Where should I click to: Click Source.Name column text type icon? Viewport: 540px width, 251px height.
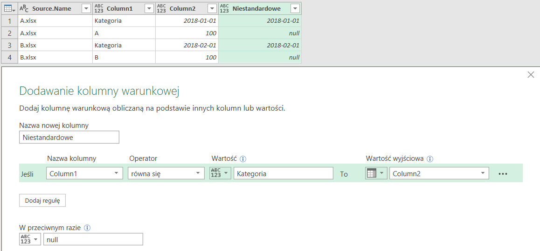24,8
